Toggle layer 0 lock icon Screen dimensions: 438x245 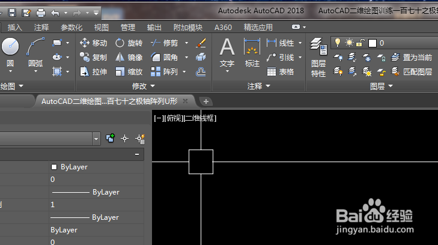click(360, 43)
